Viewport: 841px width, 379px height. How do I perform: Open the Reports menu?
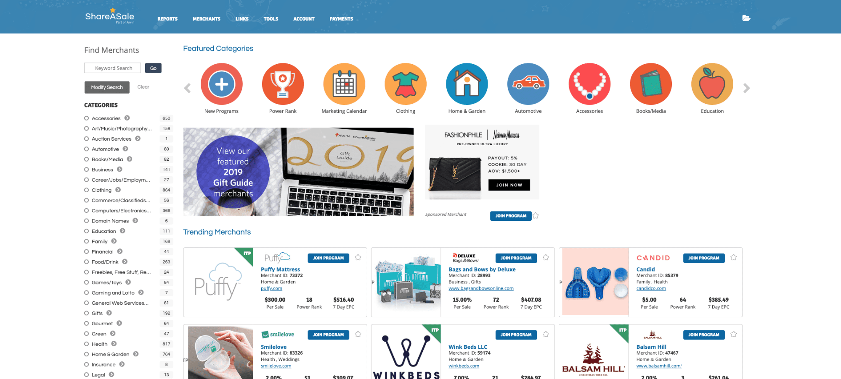[167, 19]
